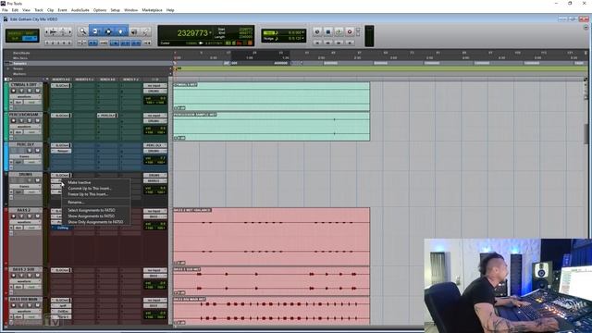The image size is (592, 333).
Task: Solo the CYMBALS DIRT track
Action: click(x=30, y=91)
